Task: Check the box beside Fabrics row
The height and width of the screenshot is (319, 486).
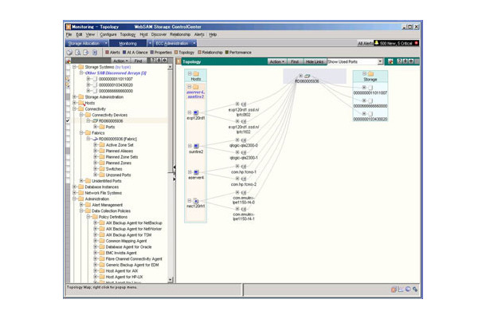Action: point(68,133)
